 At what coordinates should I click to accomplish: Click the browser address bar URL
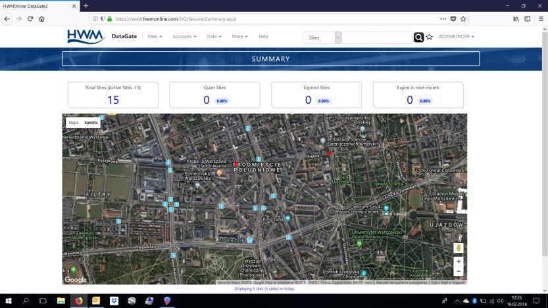point(176,19)
